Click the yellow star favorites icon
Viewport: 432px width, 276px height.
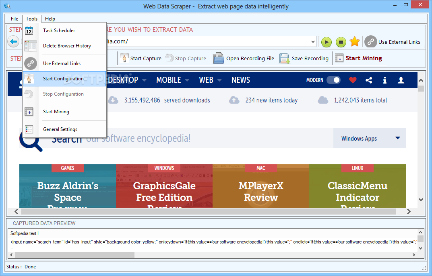355,41
